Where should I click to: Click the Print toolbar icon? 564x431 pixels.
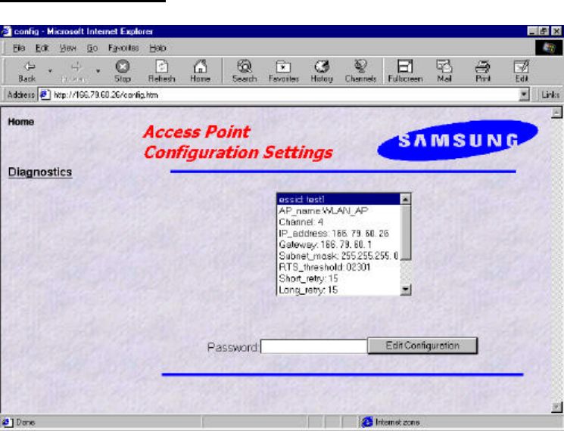483,67
